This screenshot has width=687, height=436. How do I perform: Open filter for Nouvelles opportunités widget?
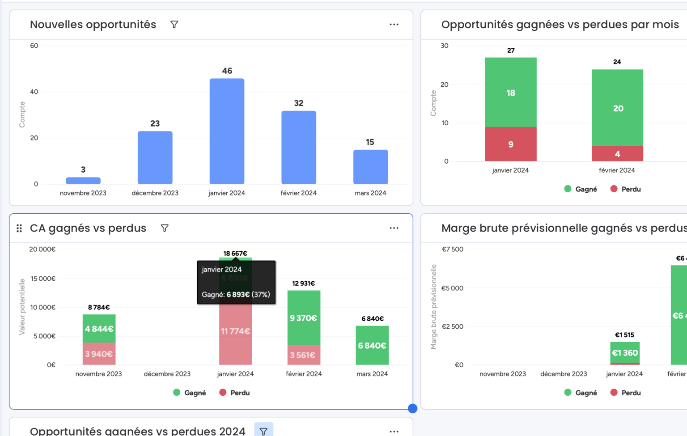[x=174, y=25]
